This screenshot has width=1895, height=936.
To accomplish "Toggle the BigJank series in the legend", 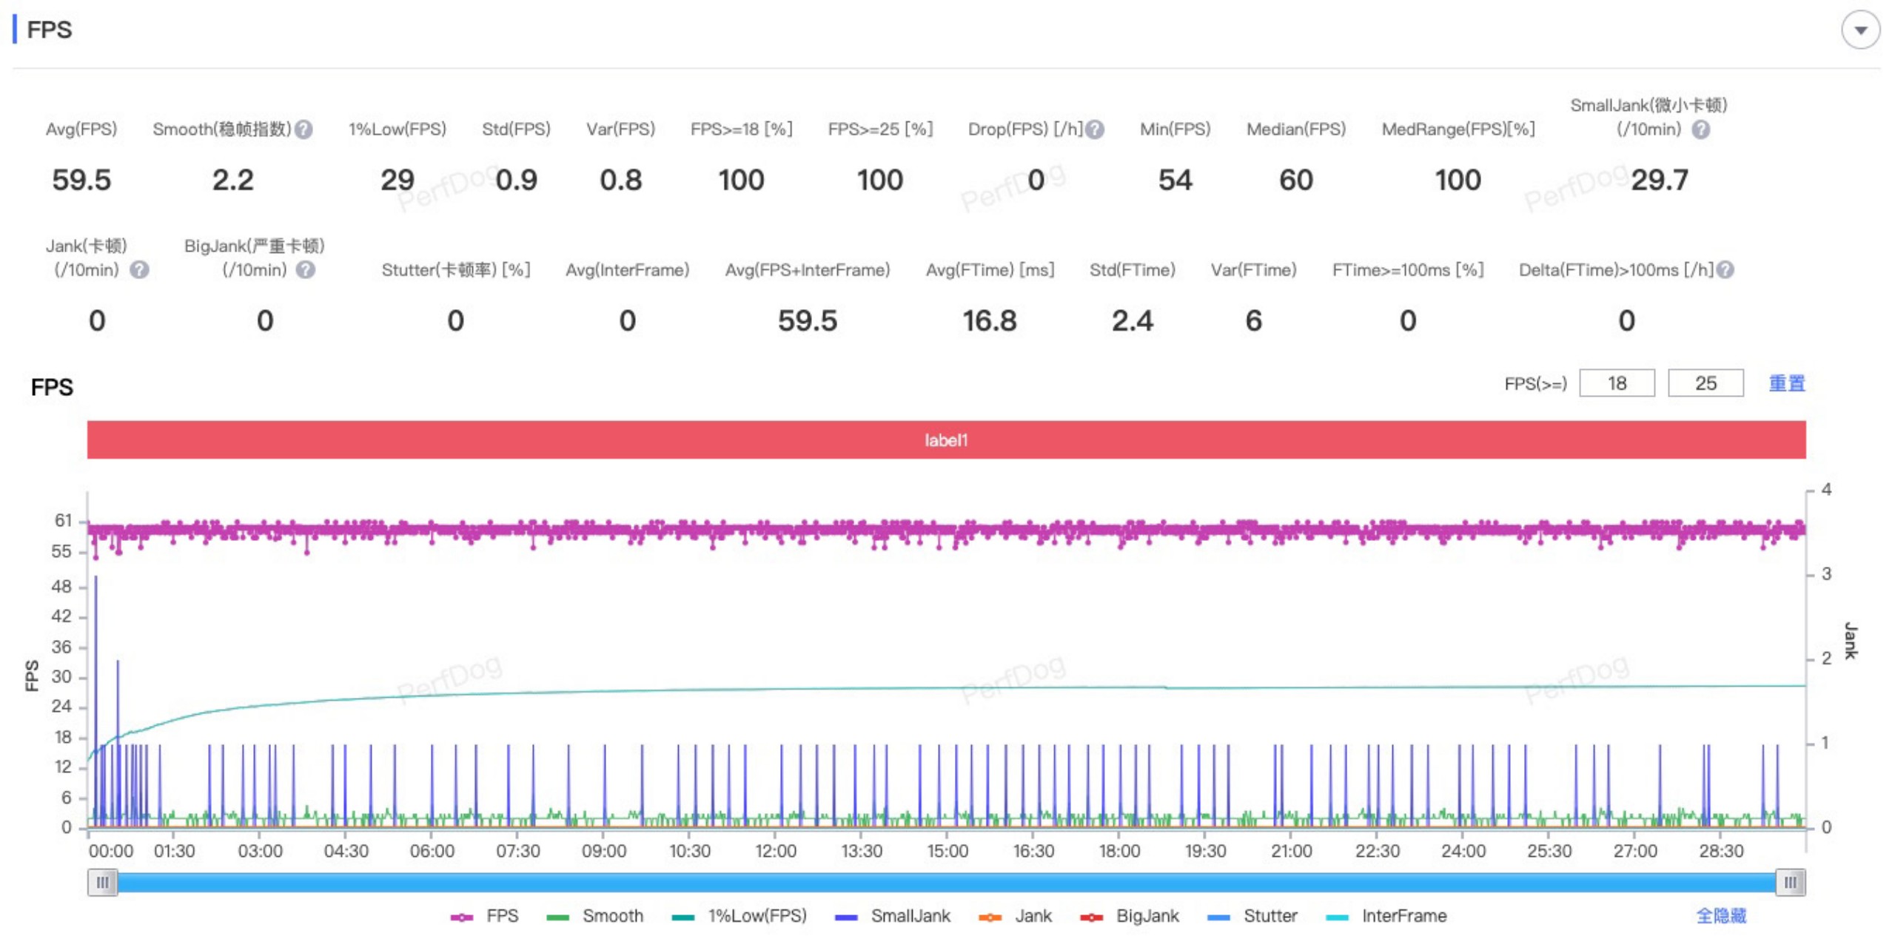I will pyautogui.click(x=1130, y=916).
